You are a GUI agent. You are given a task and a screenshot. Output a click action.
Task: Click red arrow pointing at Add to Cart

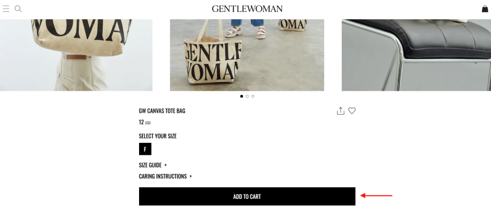pos(376,195)
